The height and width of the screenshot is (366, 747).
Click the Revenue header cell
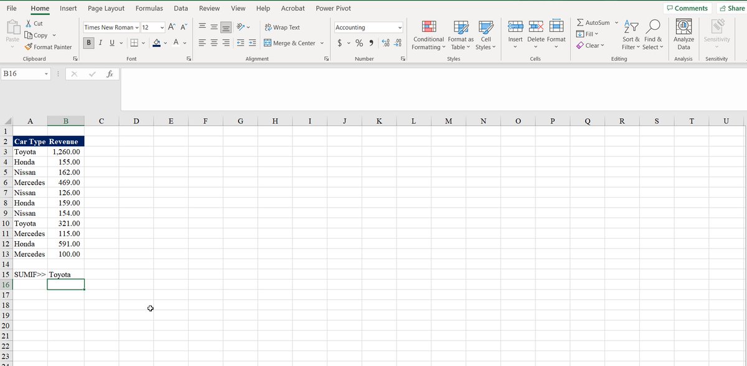pos(65,142)
